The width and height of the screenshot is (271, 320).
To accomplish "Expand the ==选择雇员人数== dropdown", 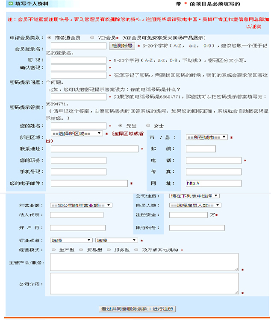I will (195, 205).
